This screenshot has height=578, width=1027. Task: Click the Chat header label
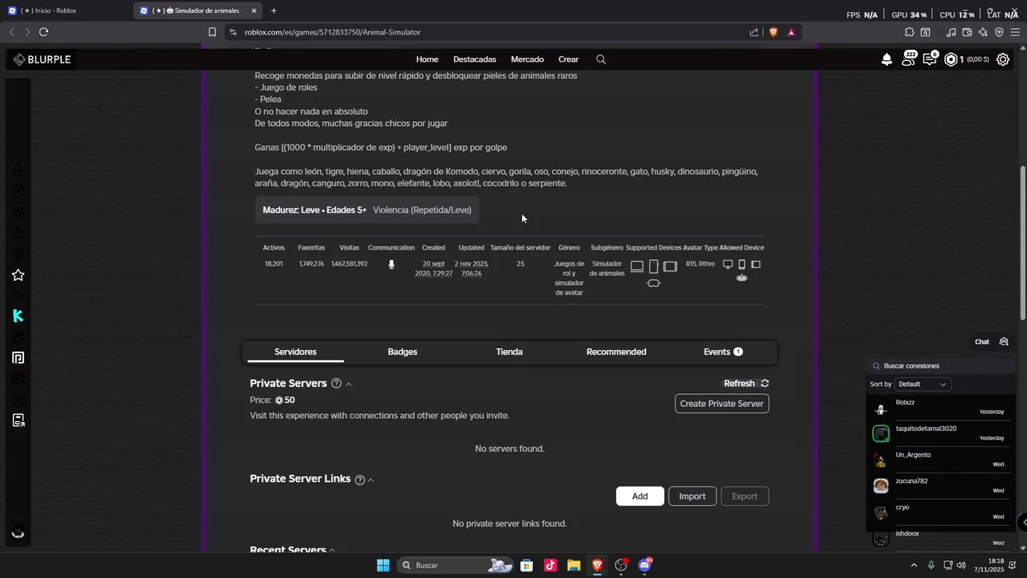point(982,342)
